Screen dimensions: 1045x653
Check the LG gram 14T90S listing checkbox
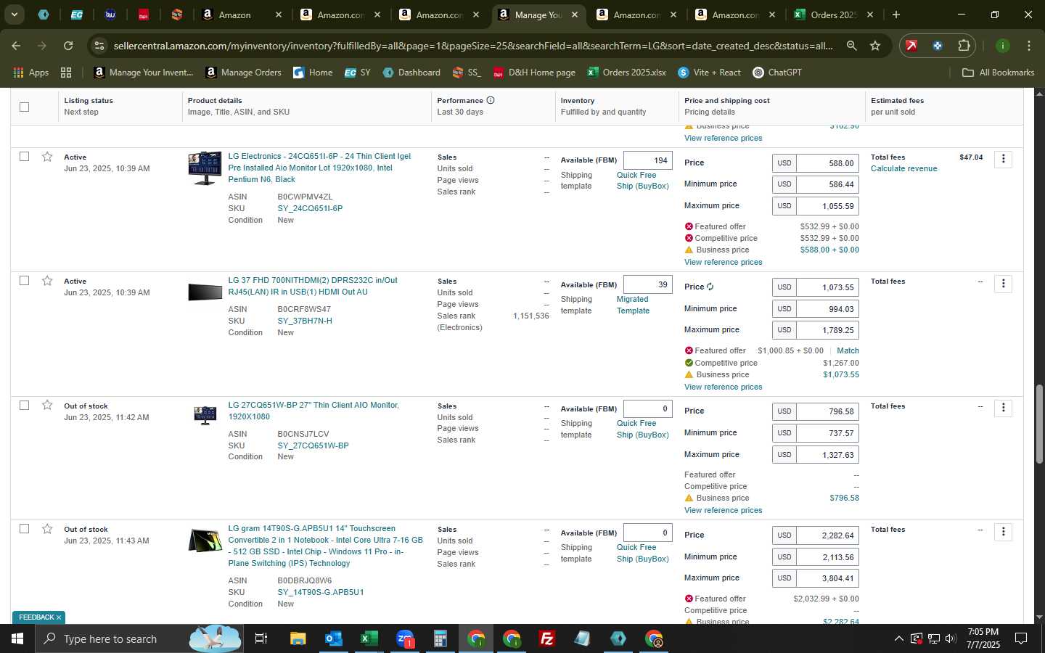tap(24, 529)
